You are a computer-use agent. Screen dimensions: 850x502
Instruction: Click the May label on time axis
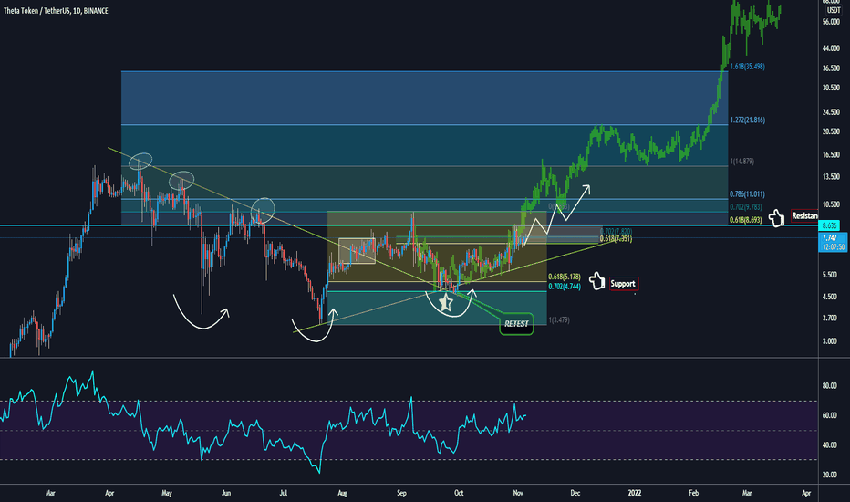[x=166, y=493]
